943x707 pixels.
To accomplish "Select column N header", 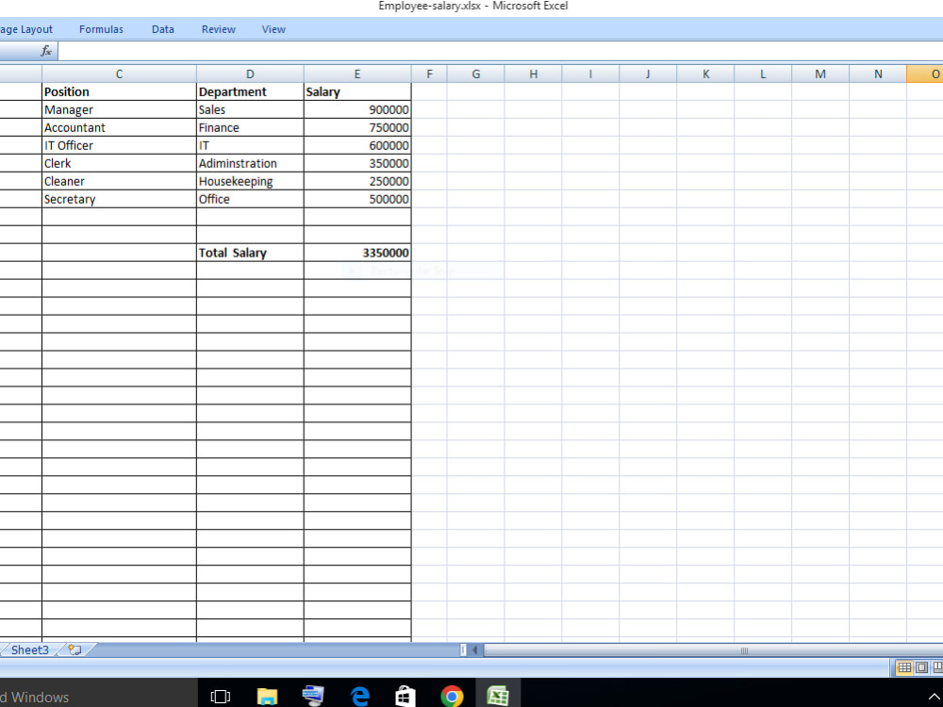I will point(878,74).
